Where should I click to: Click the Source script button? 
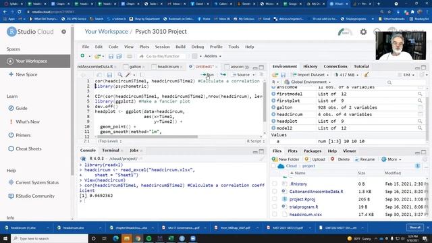point(241,75)
